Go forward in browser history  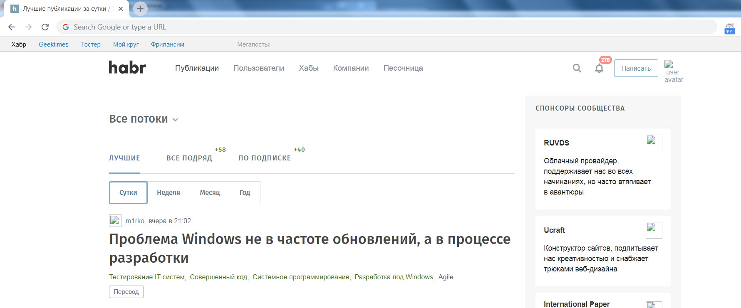coord(28,27)
